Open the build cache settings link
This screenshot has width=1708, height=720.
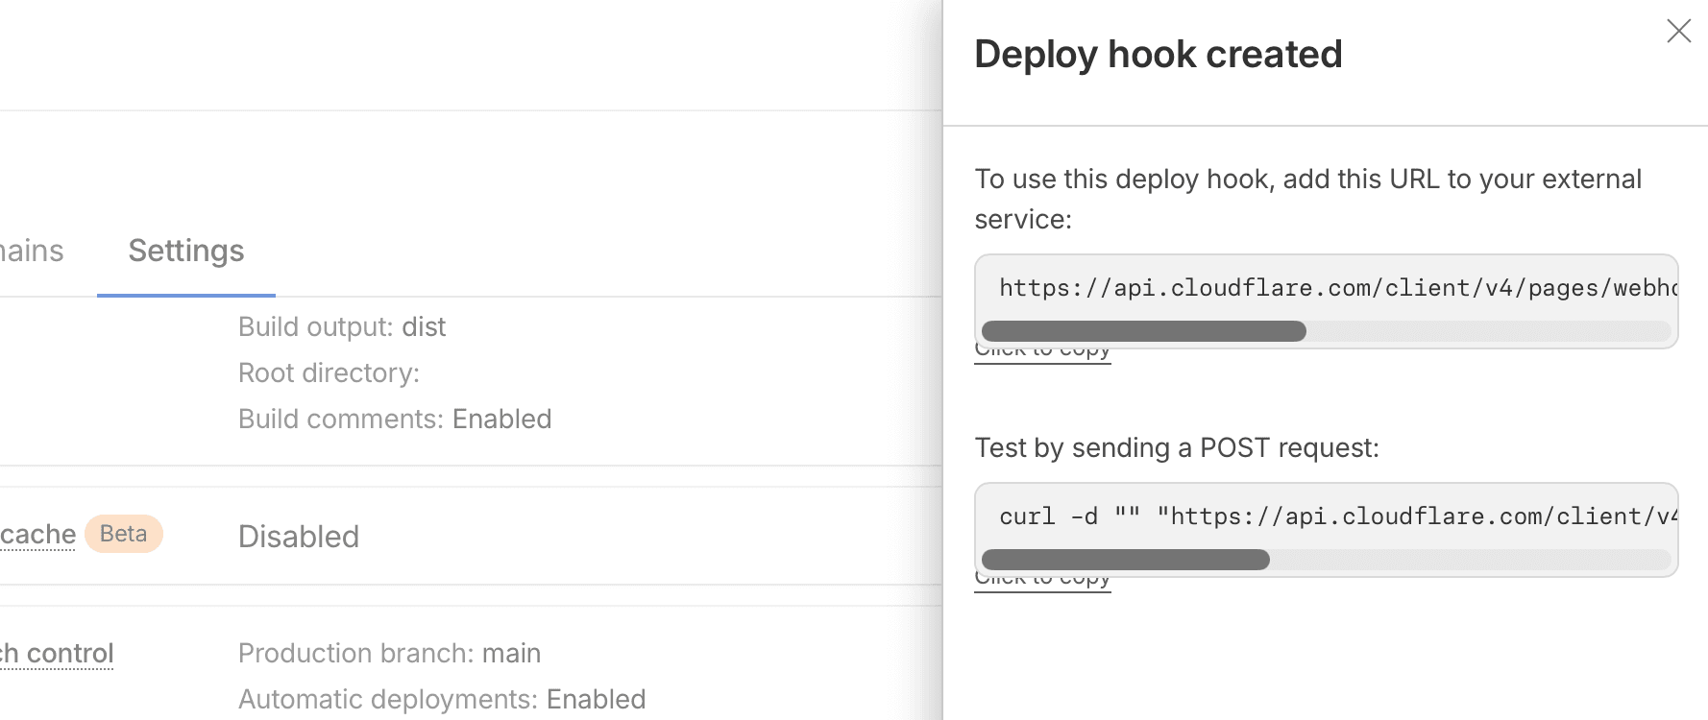pyautogui.click(x=37, y=535)
